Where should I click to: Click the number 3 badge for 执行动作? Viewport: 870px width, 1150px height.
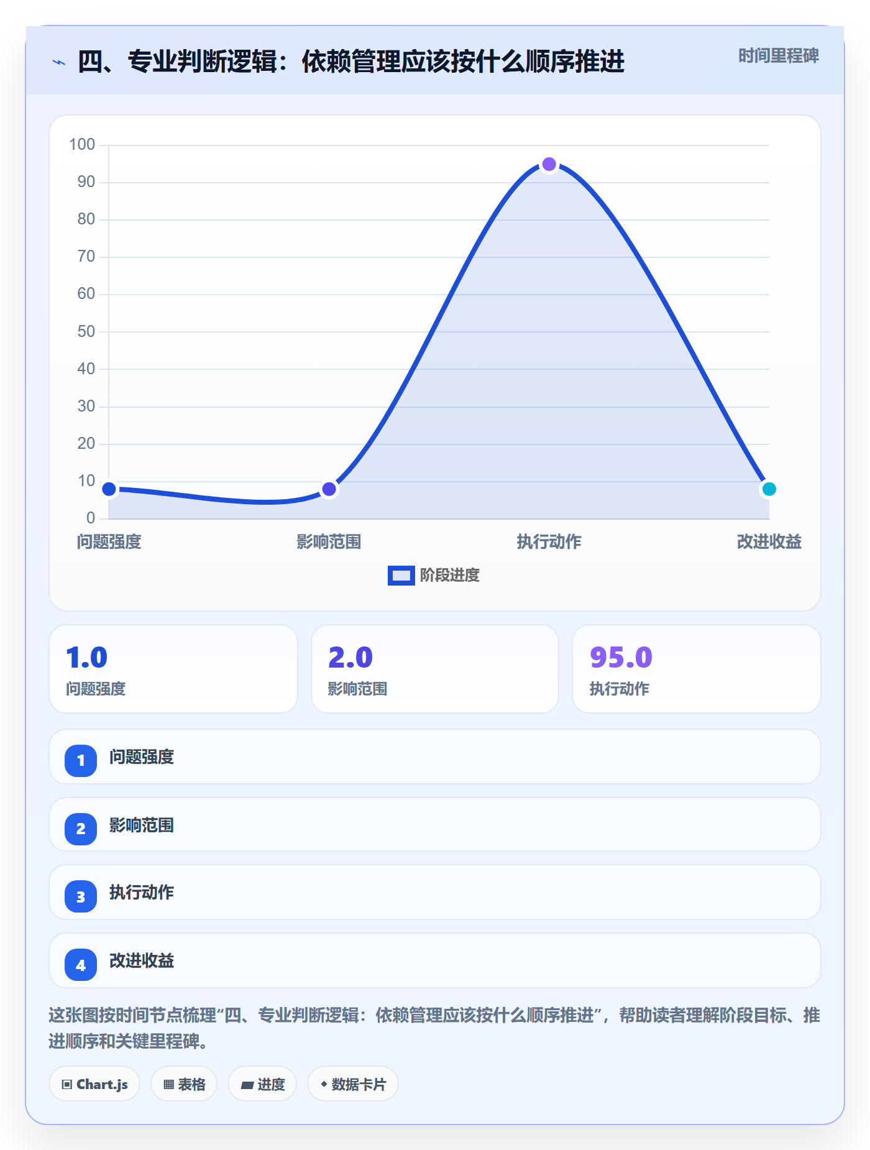point(81,896)
